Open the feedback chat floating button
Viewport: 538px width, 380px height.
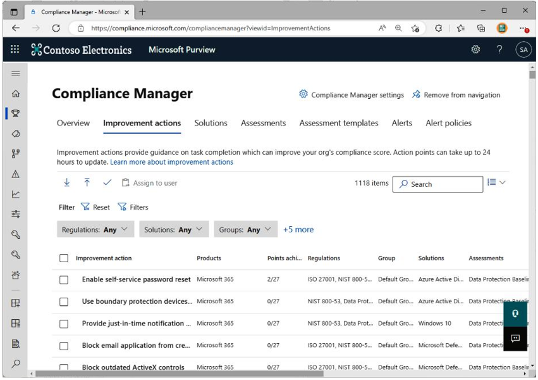[x=515, y=338]
